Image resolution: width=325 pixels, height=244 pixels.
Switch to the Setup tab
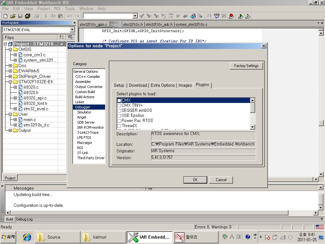[x=119, y=85]
